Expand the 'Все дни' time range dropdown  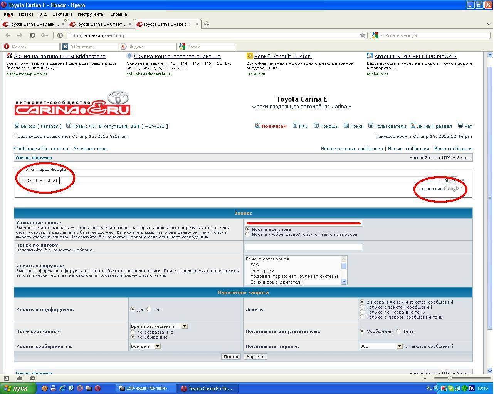[x=146, y=346]
